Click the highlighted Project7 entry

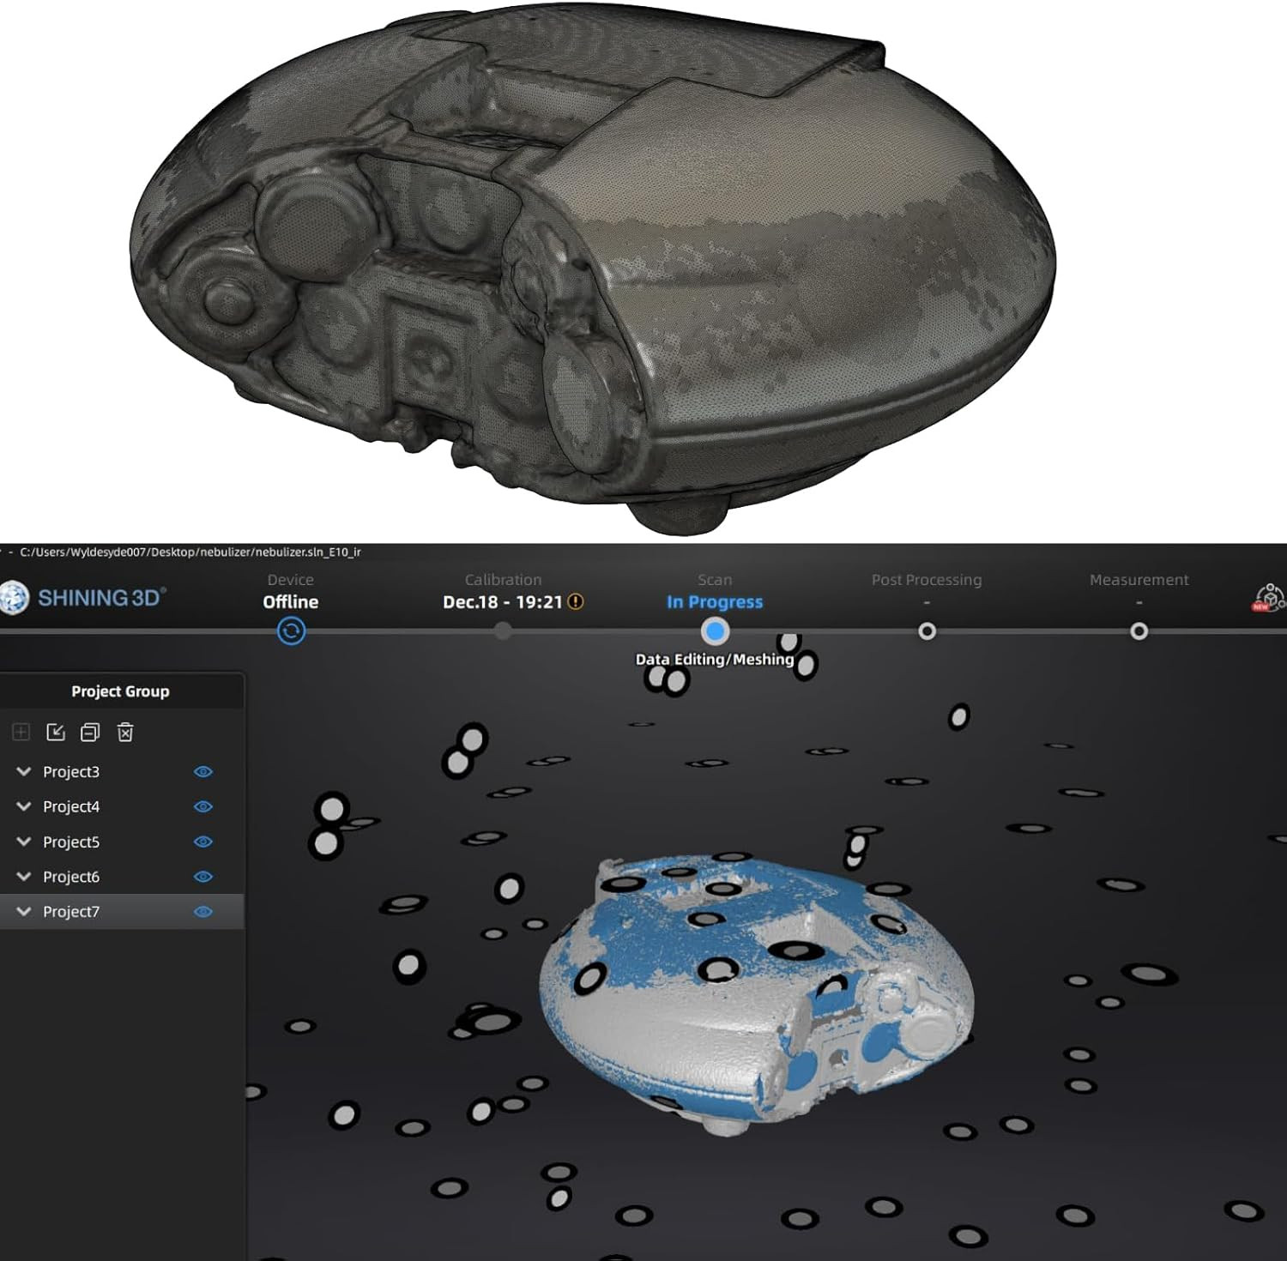point(122,912)
